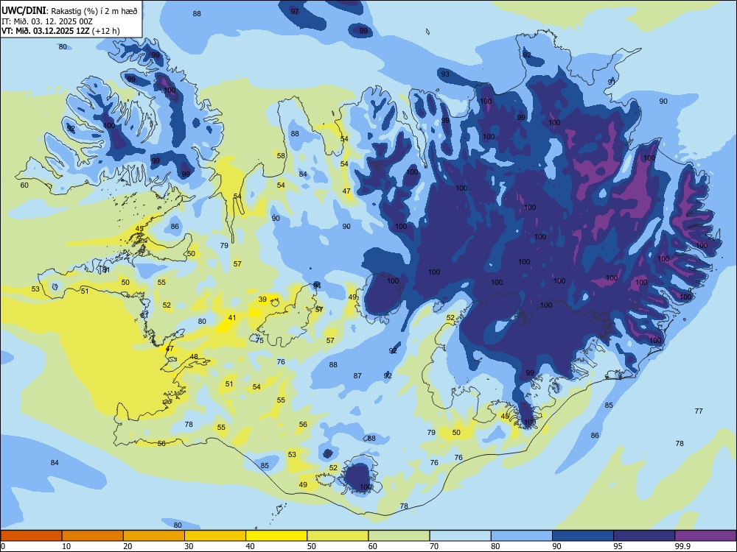This screenshot has width=737, height=552.
Task: Click the '39' humidity value on the map
Action: (262, 300)
